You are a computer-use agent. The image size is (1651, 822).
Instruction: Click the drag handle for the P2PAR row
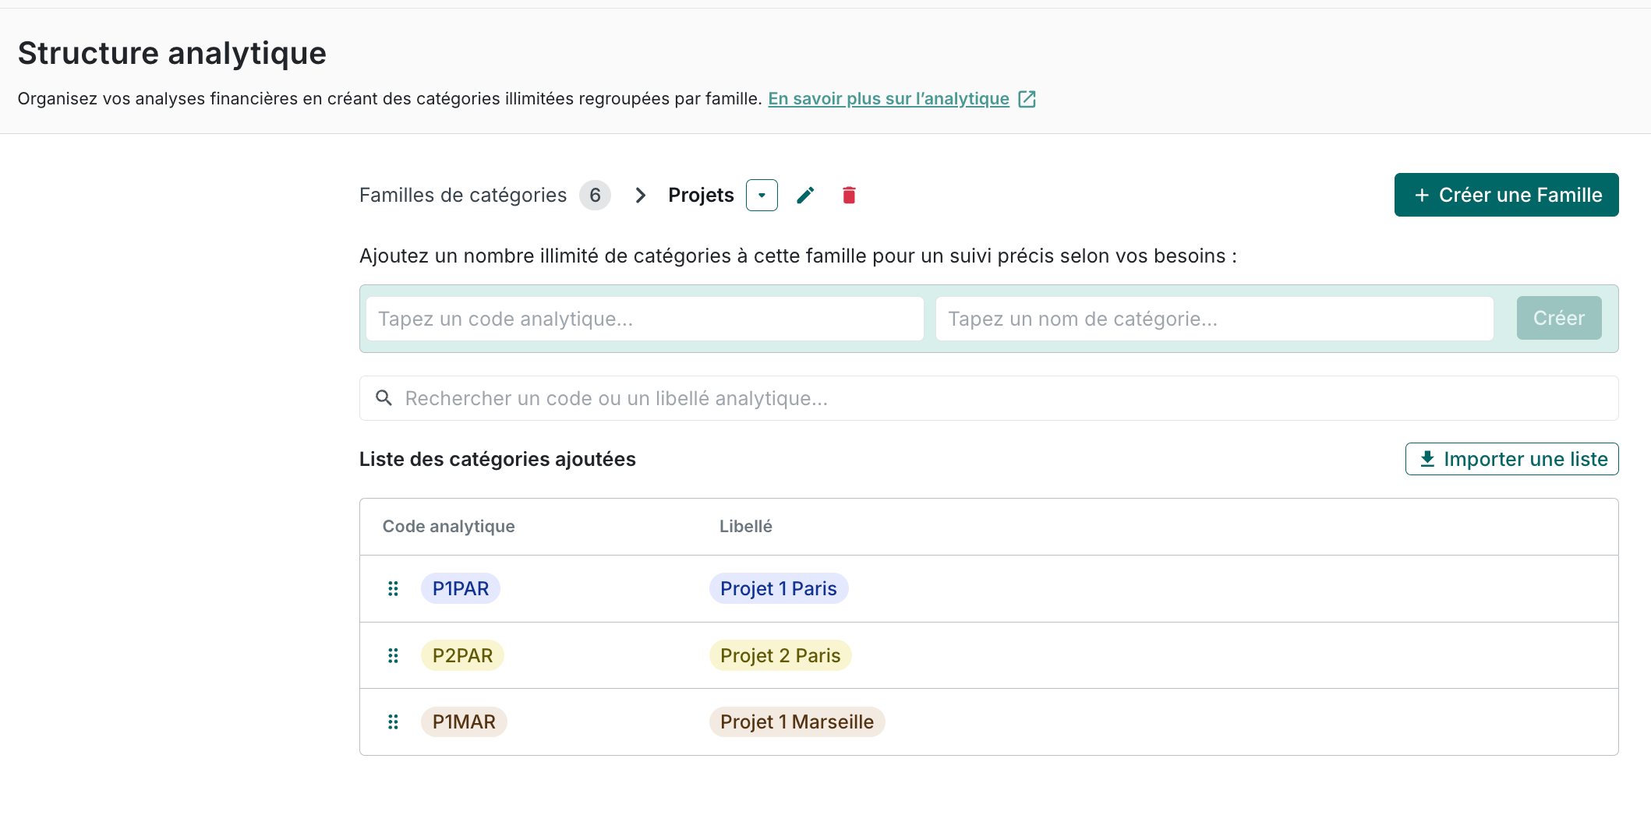pos(393,655)
